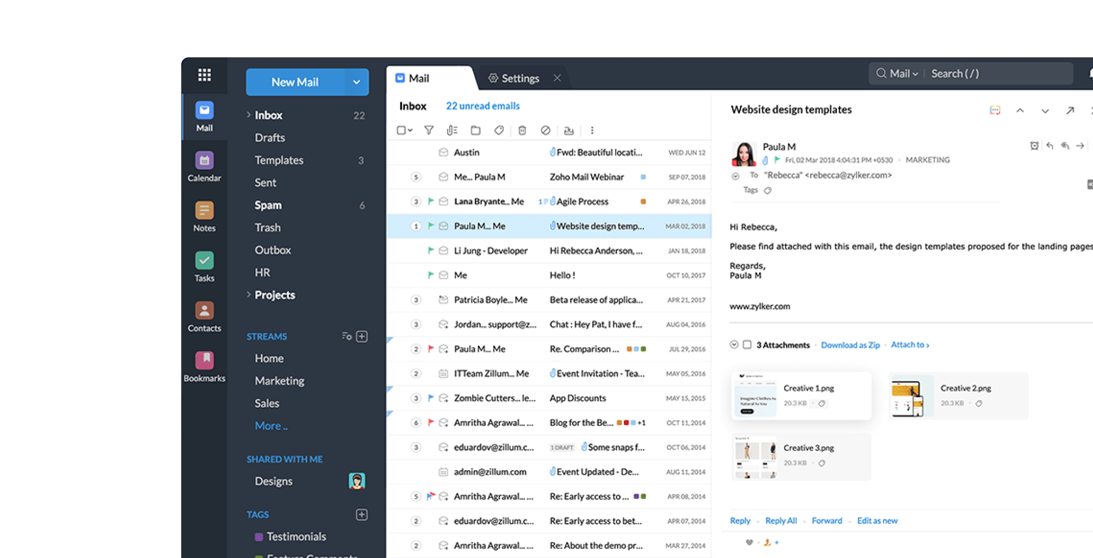Click the mark as spam icon
The width and height of the screenshot is (1093, 558).
tap(545, 131)
